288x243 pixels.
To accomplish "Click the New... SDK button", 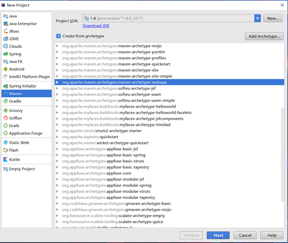I will click(273, 18).
